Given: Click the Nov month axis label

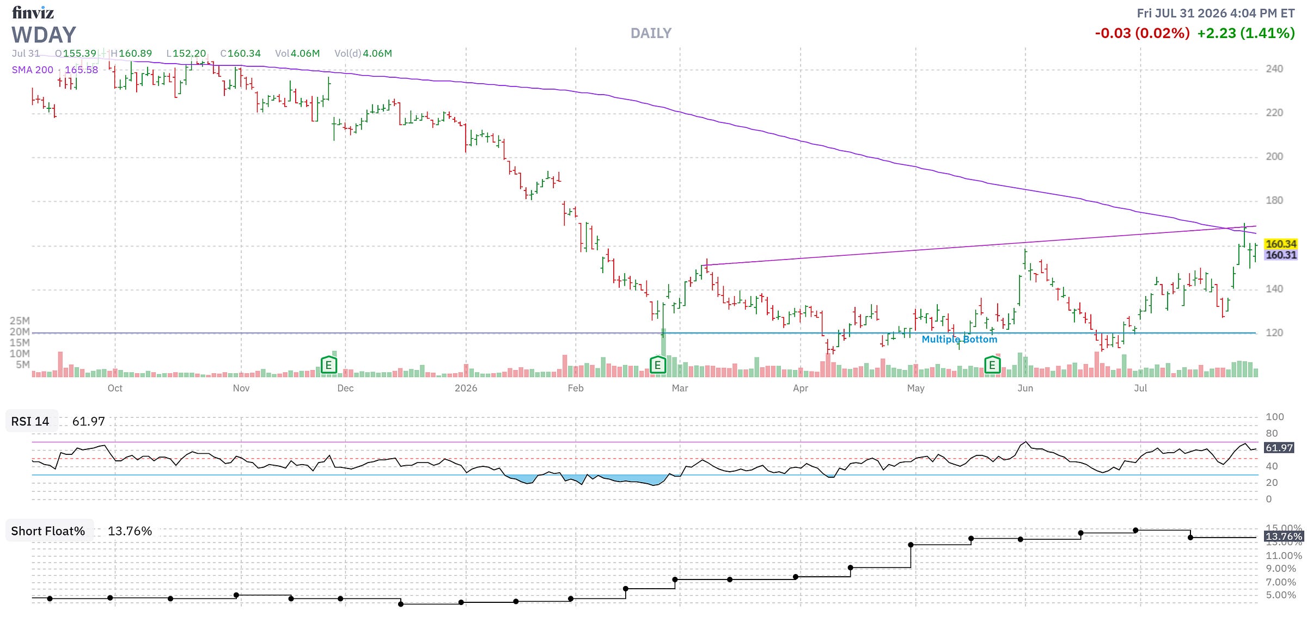Looking at the screenshot, I should [241, 388].
